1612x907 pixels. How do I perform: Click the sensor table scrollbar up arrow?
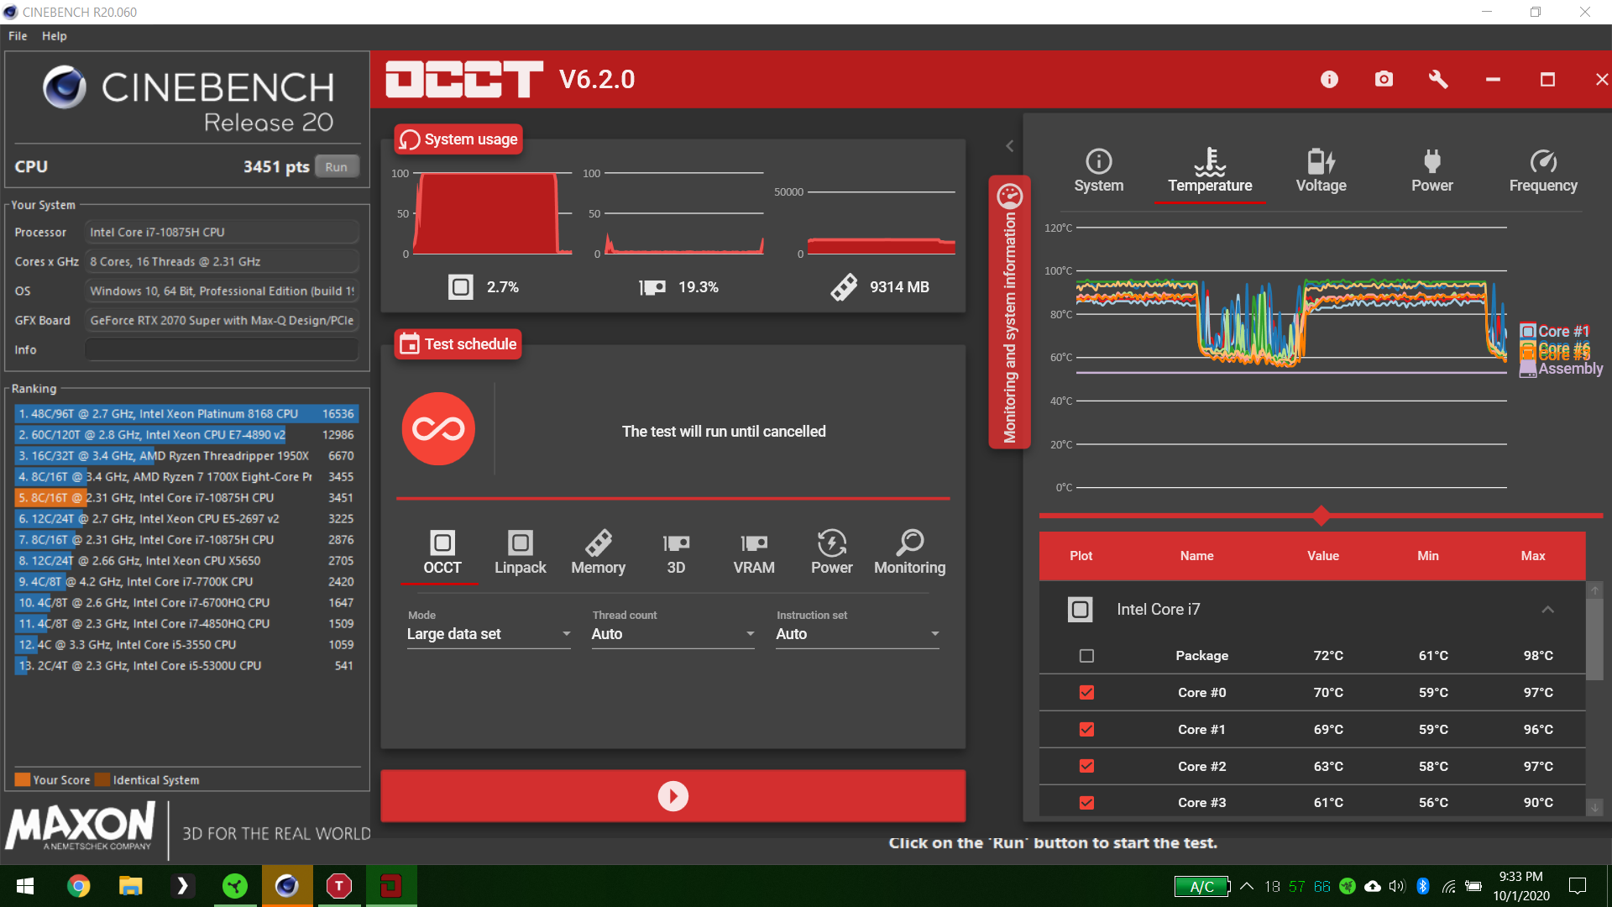click(x=1594, y=590)
